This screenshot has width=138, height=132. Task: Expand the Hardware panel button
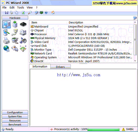point(15,18)
